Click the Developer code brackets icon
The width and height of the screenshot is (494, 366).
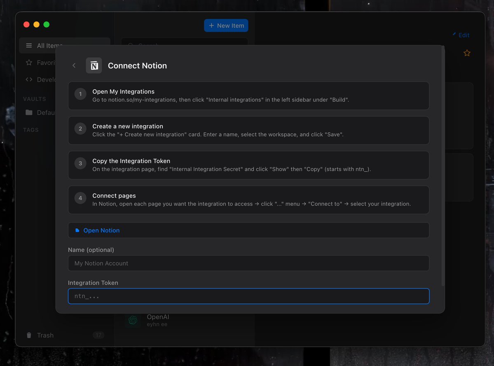pos(29,79)
